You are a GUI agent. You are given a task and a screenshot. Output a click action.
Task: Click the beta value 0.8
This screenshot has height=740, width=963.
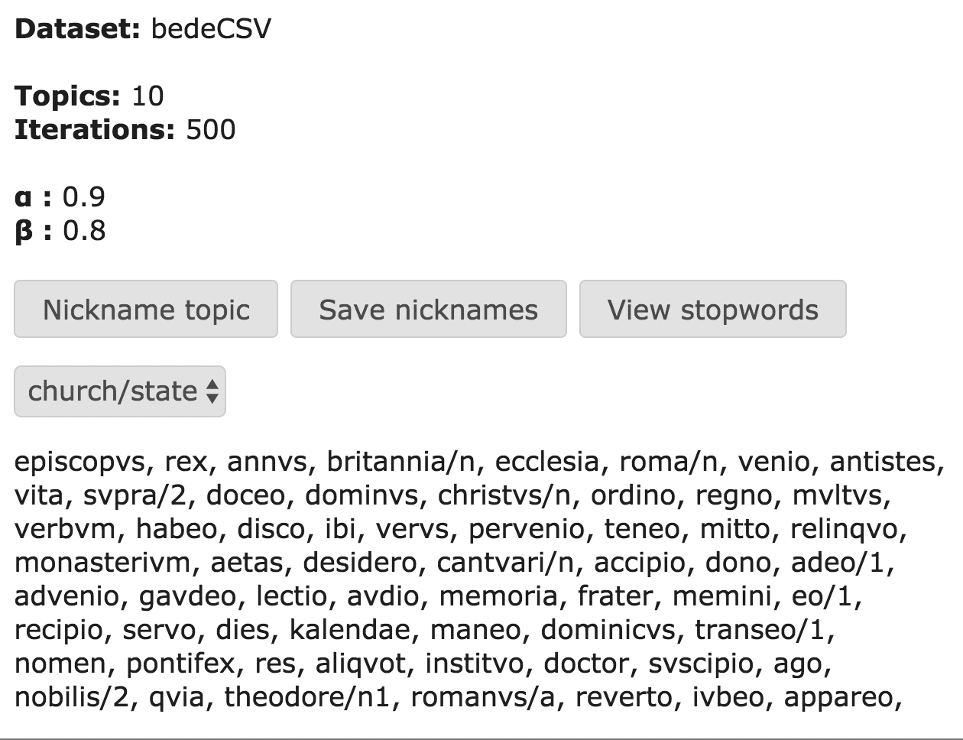pyautogui.click(x=84, y=230)
